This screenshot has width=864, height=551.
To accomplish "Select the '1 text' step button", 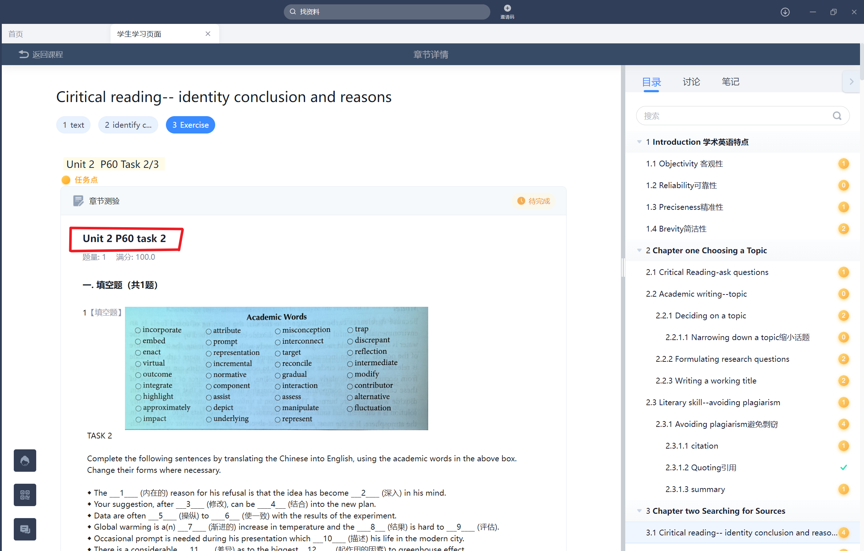I will click(74, 125).
